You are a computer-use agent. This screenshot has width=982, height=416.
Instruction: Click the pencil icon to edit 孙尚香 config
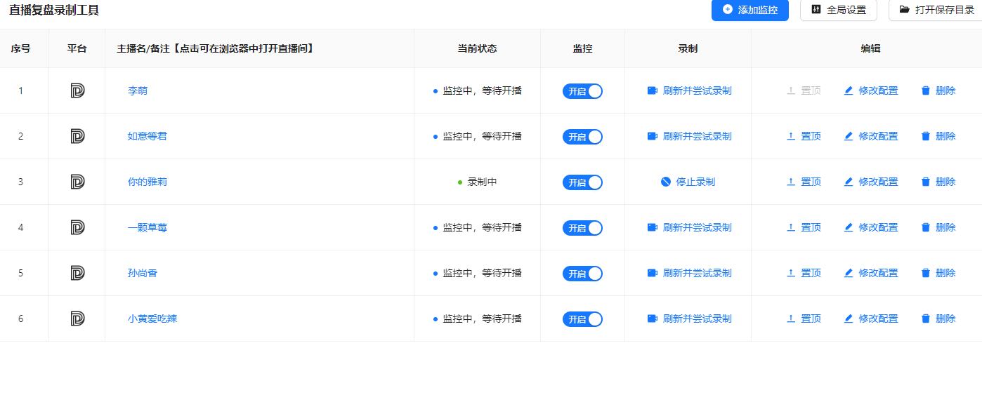(849, 273)
